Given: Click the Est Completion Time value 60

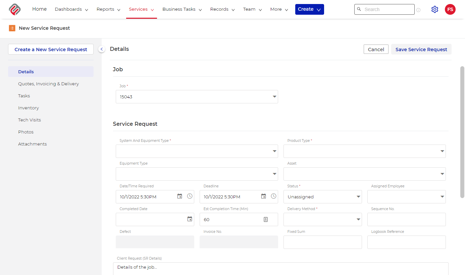Looking at the screenshot, I should pos(207,219).
